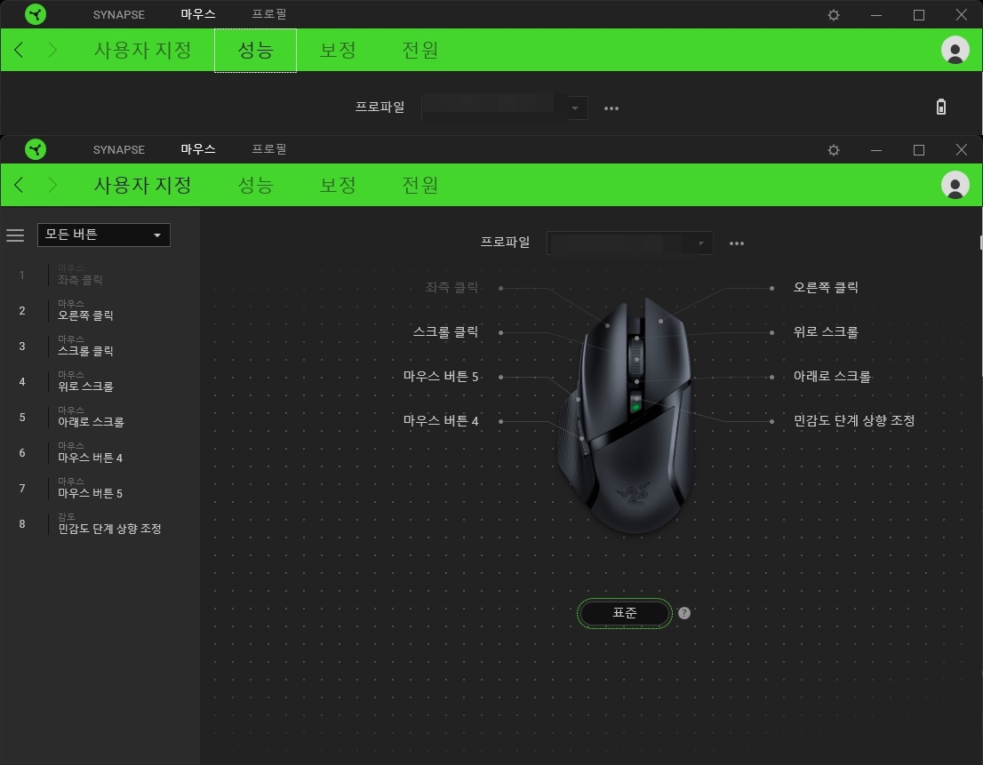Open the 프로파일 dropdown in back window

tap(505, 108)
